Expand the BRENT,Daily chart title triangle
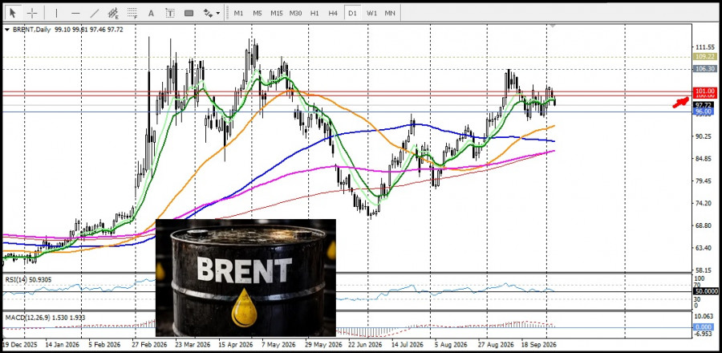The width and height of the screenshot is (722, 353). tap(7, 30)
